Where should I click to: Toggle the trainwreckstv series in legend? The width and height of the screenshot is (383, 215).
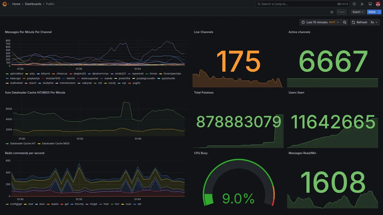pos(68,83)
